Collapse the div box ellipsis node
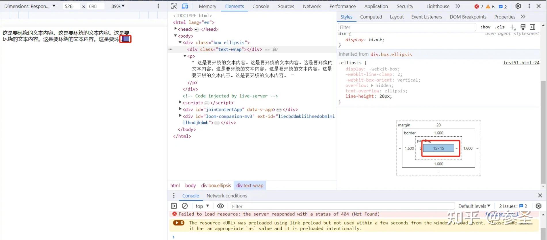 pyautogui.click(x=180, y=42)
